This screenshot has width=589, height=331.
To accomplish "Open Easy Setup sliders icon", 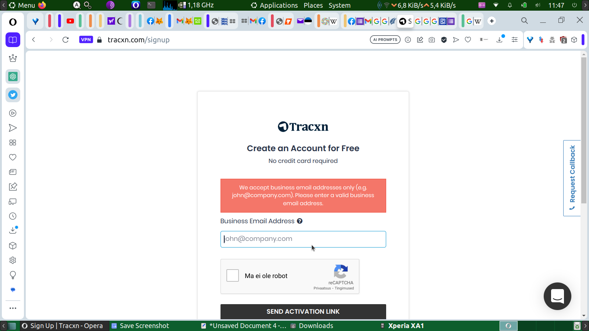I will [515, 40].
